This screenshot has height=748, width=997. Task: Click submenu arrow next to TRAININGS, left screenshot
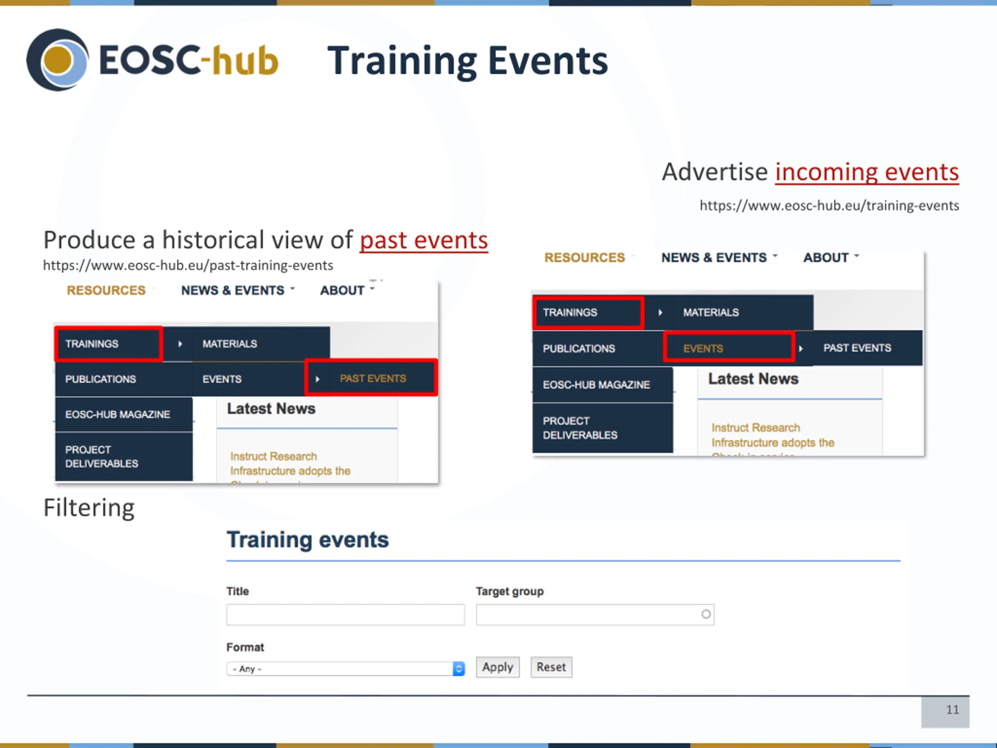tap(180, 344)
